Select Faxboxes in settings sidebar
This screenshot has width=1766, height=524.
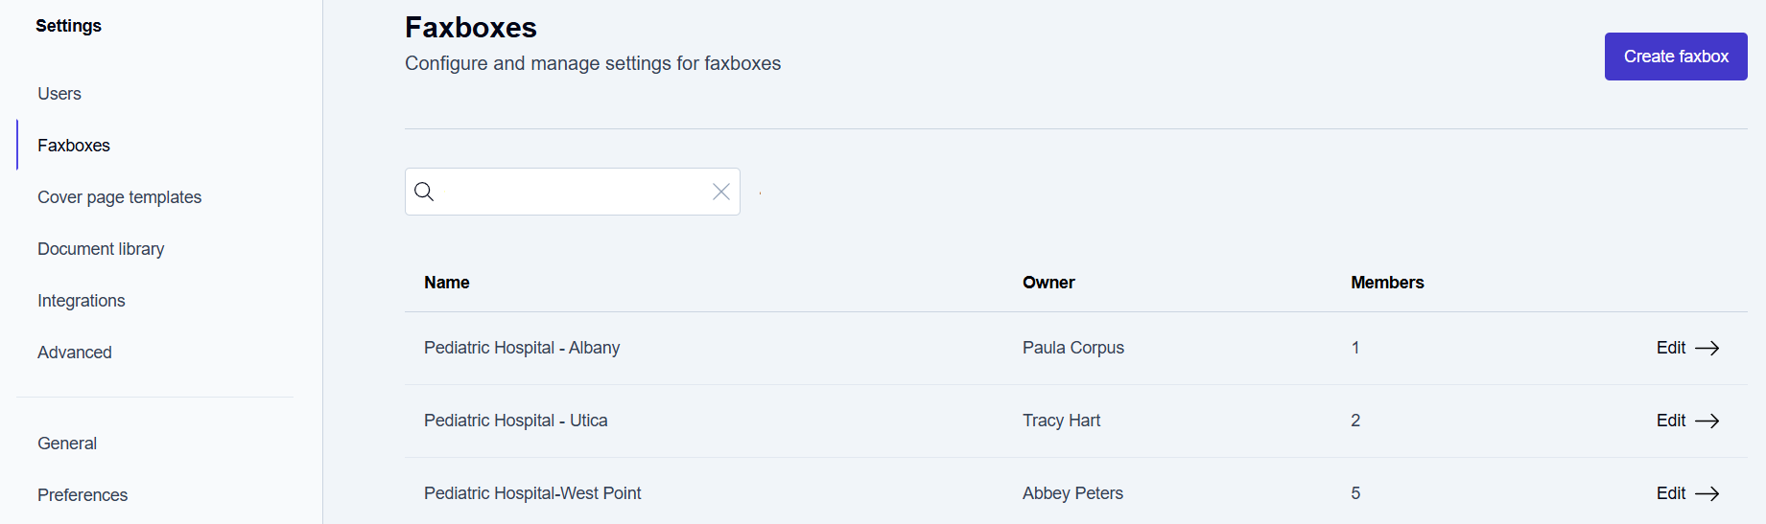pyautogui.click(x=74, y=146)
